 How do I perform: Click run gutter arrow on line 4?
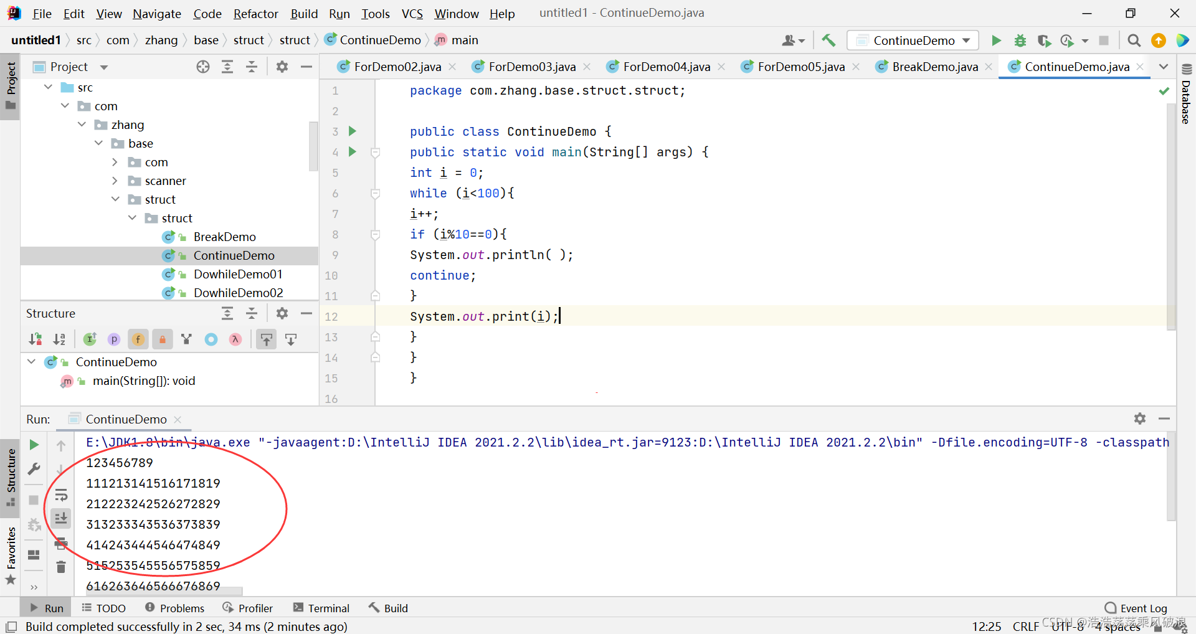[x=353, y=151]
